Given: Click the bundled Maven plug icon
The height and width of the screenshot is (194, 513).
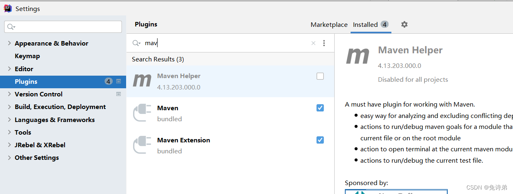Looking at the screenshot, I should click(142, 113).
